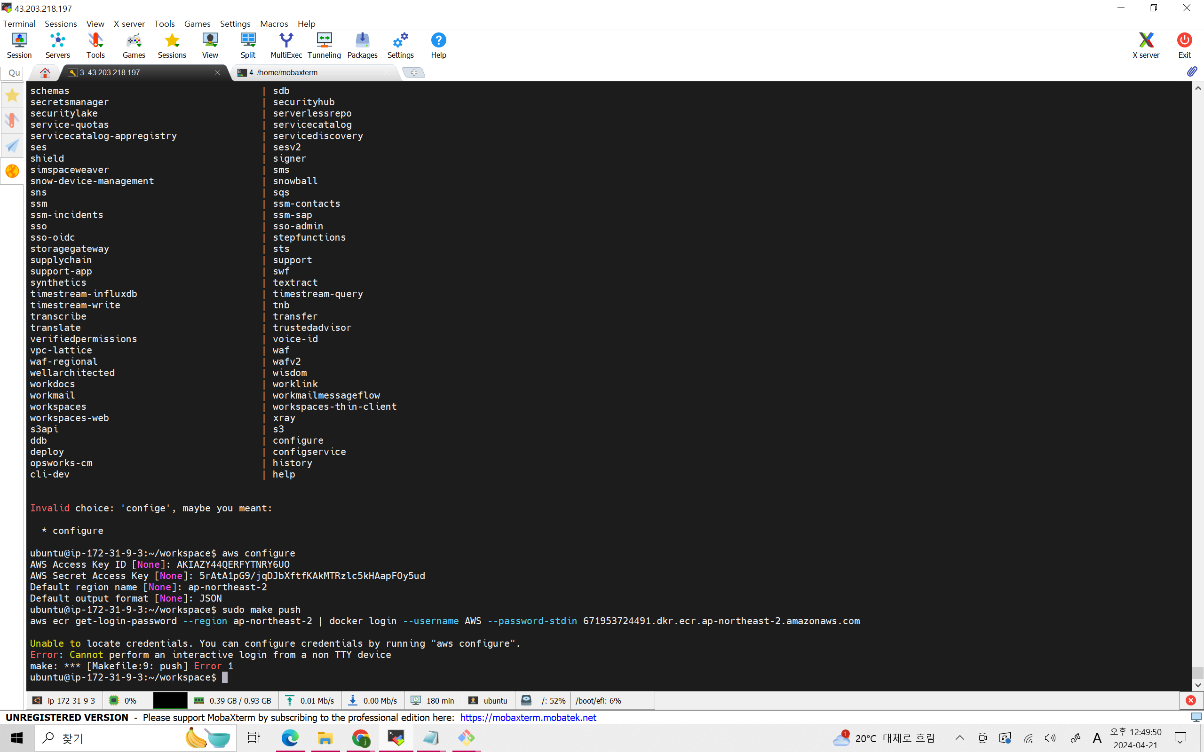Click the weather widget 20°C
Image resolution: width=1204 pixels, height=752 pixels.
point(885,738)
